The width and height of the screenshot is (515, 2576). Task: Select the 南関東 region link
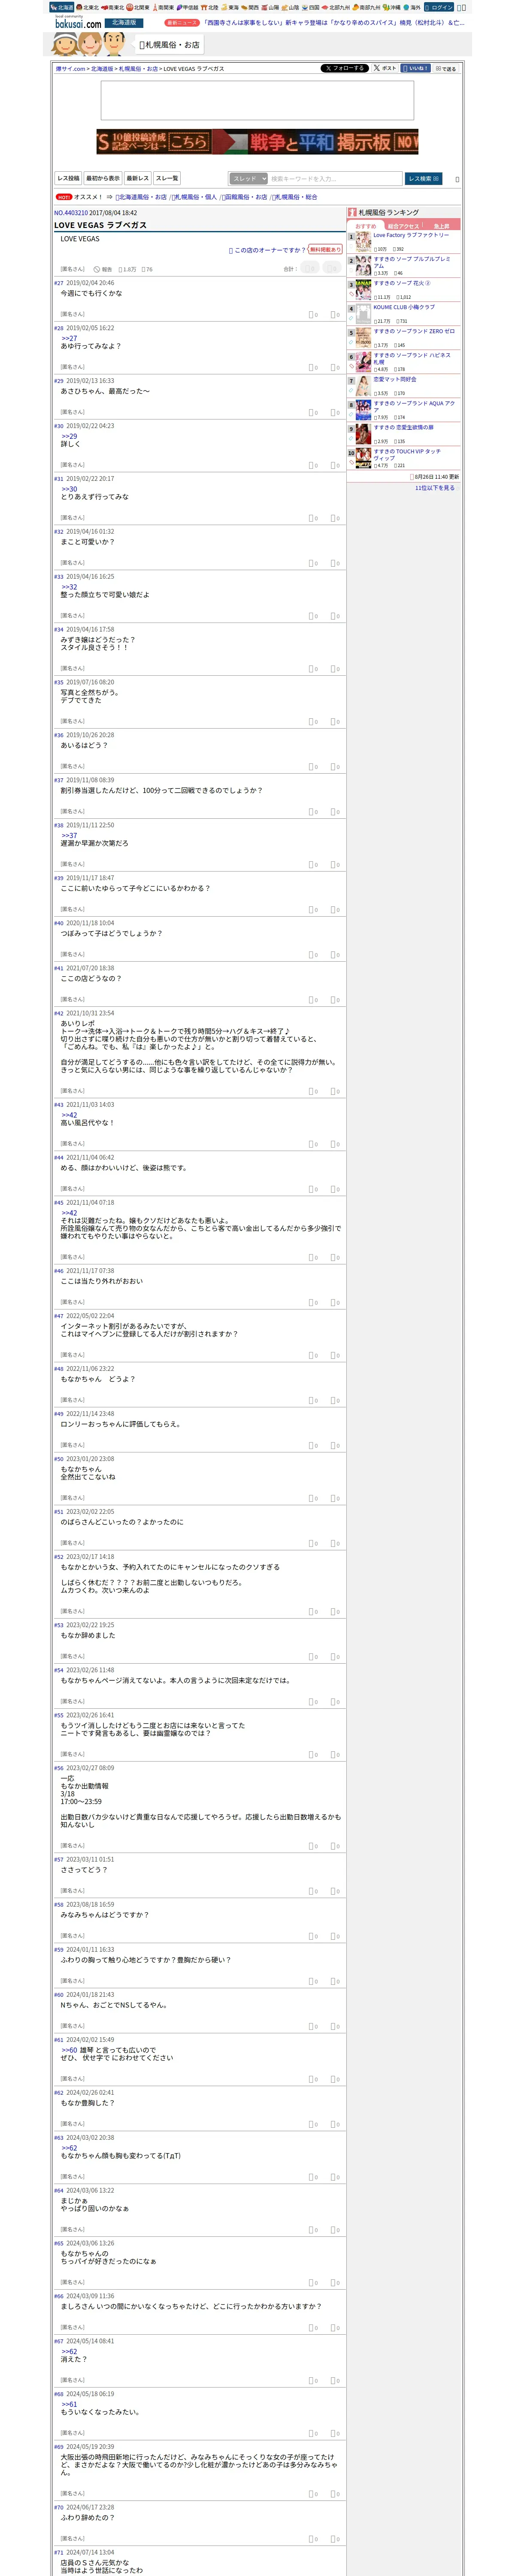click(x=163, y=7)
